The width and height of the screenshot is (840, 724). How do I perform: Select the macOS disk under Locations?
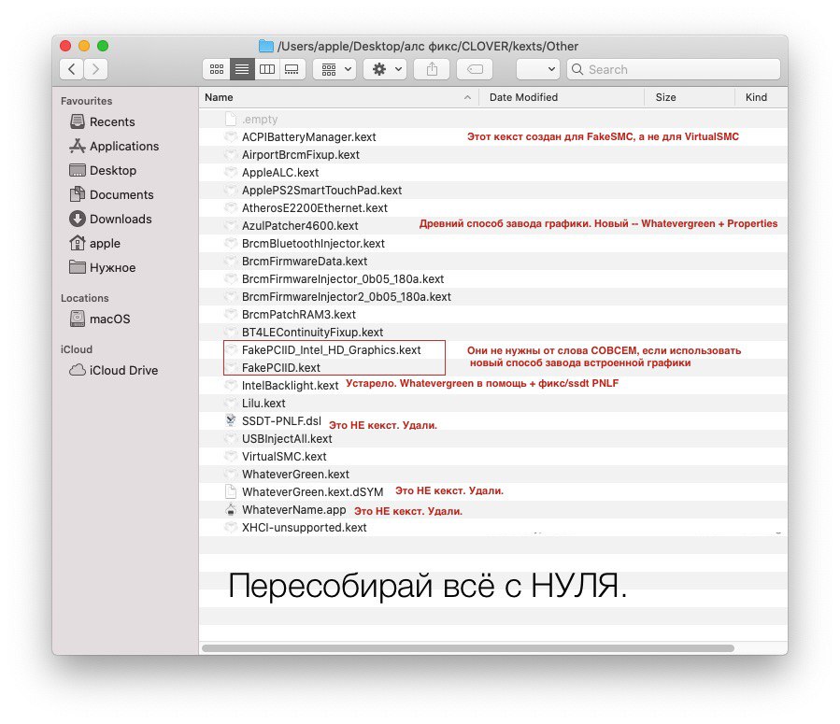[x=100, y=319]
